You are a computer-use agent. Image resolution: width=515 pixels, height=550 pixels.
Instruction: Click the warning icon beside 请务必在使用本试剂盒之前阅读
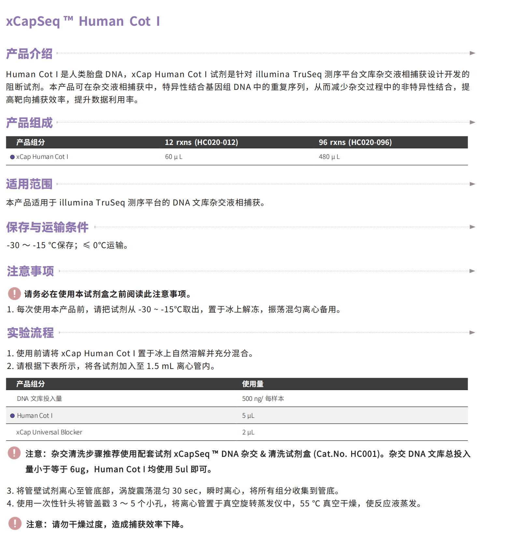click(14, 293)
